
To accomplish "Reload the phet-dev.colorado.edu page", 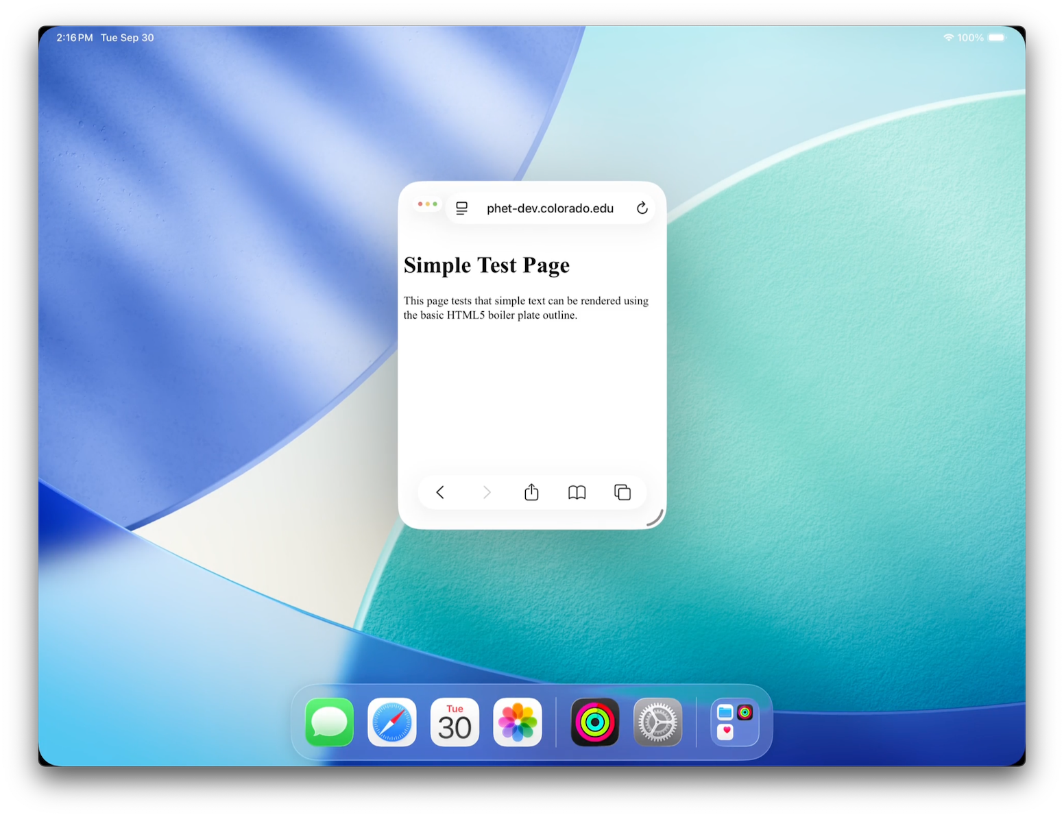I will click(x=642, y=208).
